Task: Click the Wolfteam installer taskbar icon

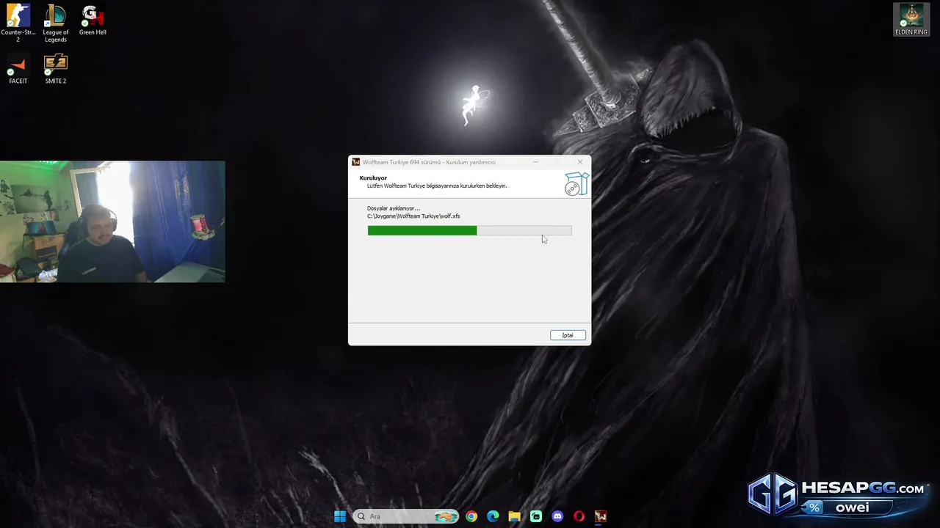Action: (x=601, y=516)
